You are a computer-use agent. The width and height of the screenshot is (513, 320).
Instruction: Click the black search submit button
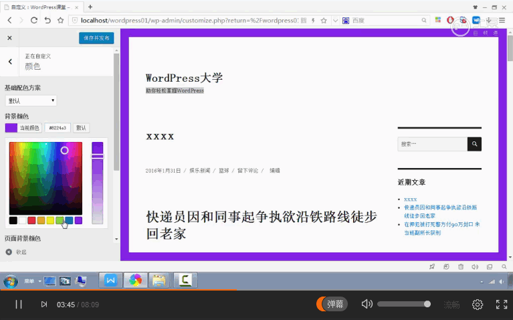(474, 144)
